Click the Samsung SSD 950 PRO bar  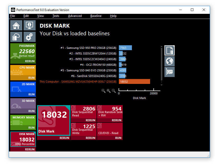click(125, 48)
